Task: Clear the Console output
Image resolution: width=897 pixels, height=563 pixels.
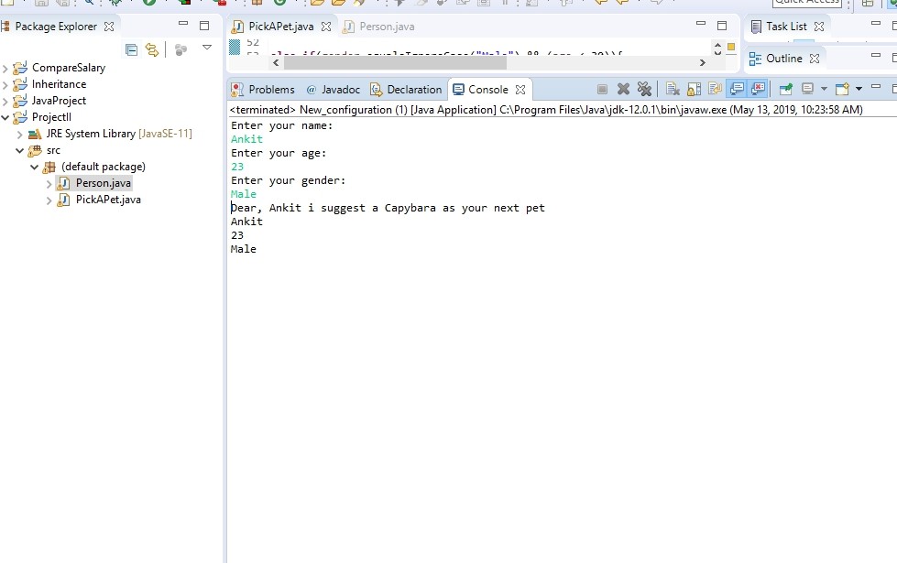Action: point(673,89)
